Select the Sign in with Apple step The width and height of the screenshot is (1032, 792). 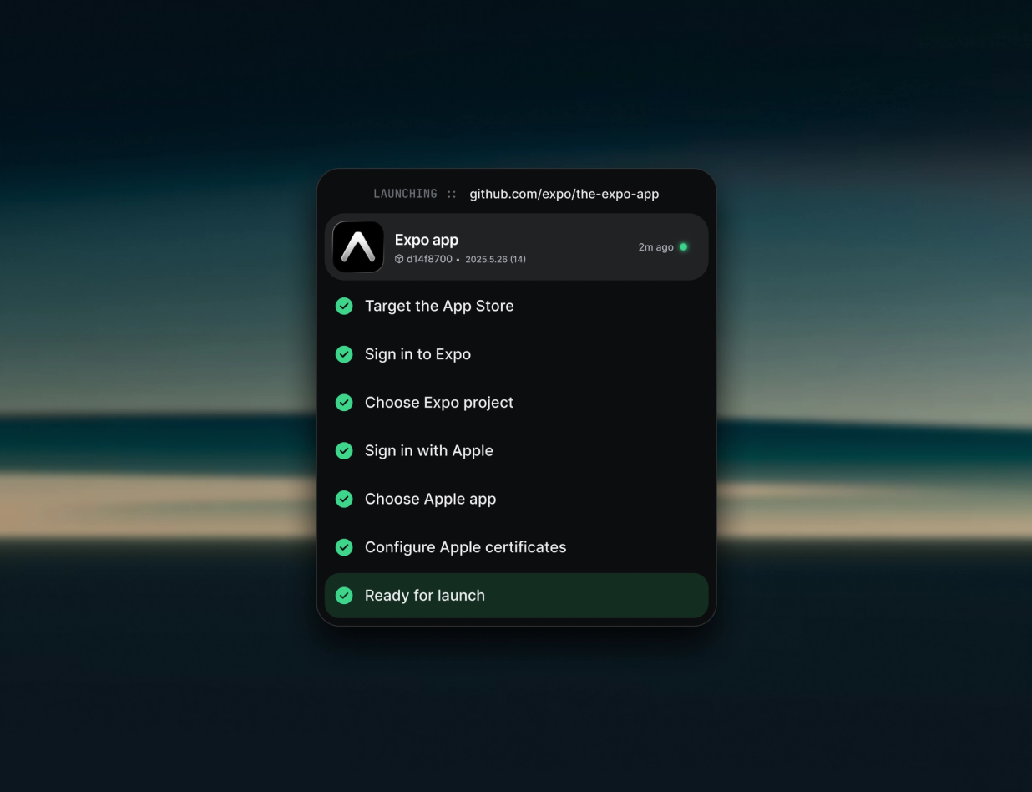coord(516,450)
